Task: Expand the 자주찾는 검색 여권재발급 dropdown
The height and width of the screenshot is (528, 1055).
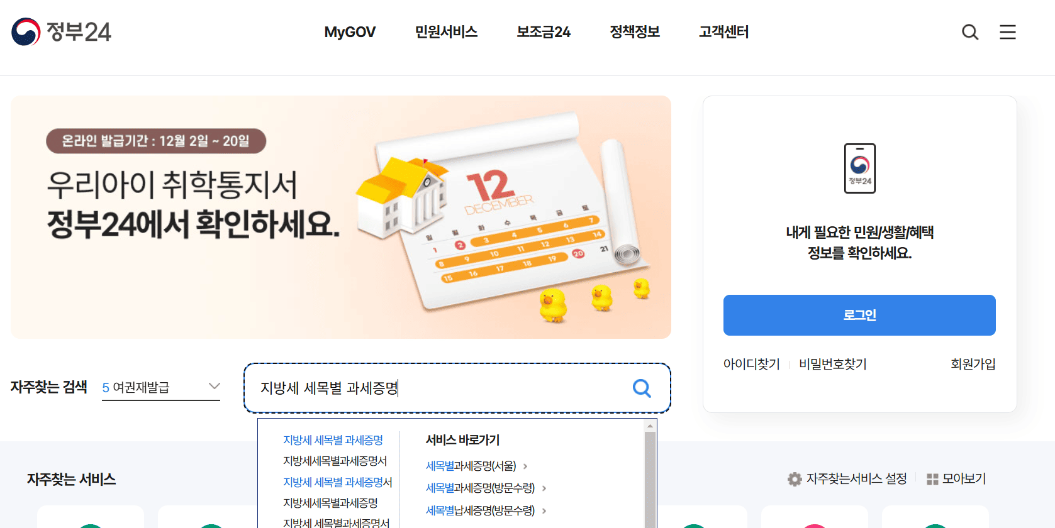Action: click(215, 386)
